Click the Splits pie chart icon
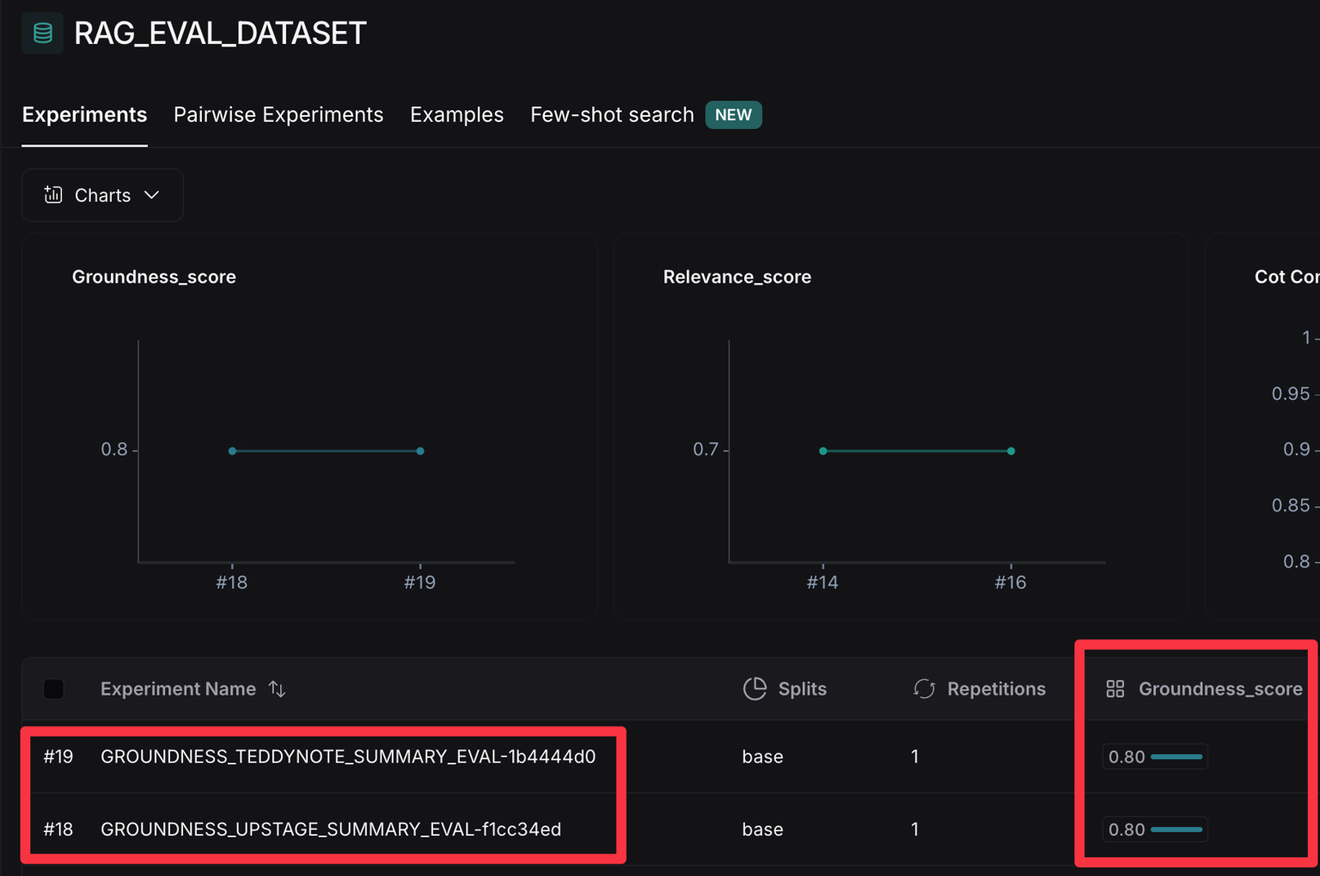 tap(755, 689)
